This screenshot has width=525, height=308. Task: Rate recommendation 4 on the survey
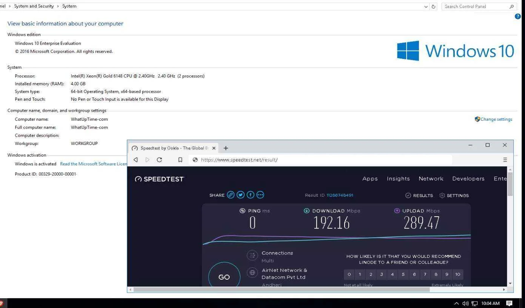coord(393,274)
